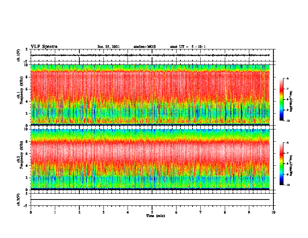Click time axis tick label "5"

[152, 212]
